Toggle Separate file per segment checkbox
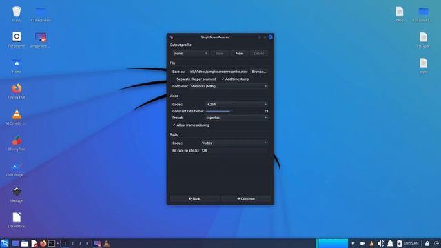 pyautogui.click(x=194, y=79)
